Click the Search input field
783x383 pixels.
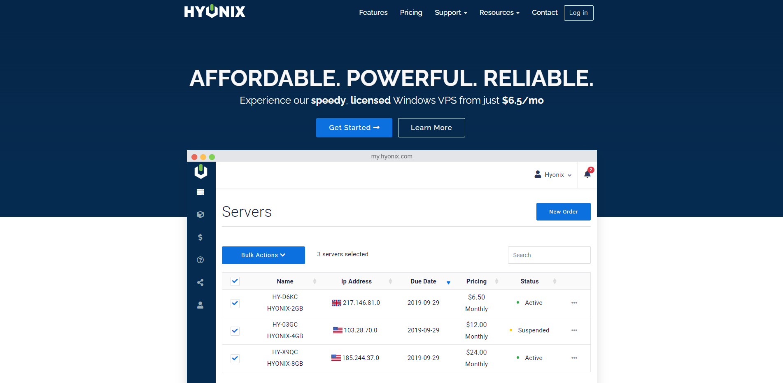(x=549, y=255)
